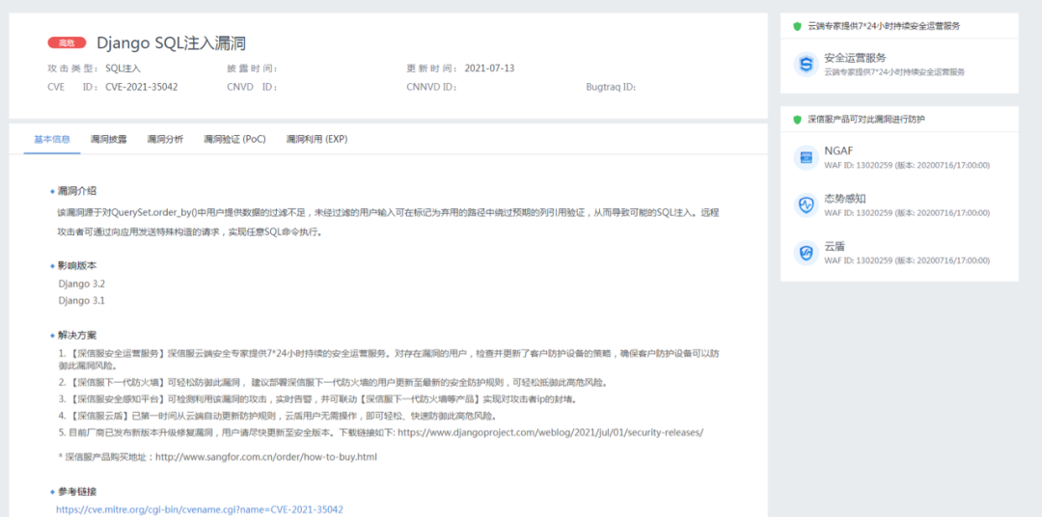Switch to the 漏洞利用 (EXP) tab
This screenshot has height=517, width=1042.
coord(316,139)
